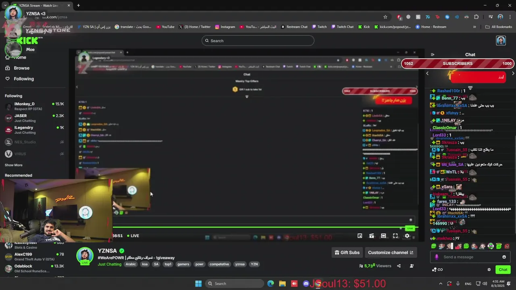Viewport: 516px width, 290px height.
Task: Bookmark this page with star icon
Action: (x=385, y=17)
